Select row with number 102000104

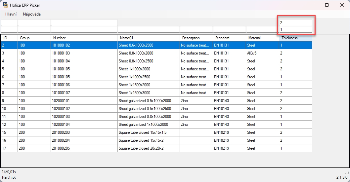84,125
